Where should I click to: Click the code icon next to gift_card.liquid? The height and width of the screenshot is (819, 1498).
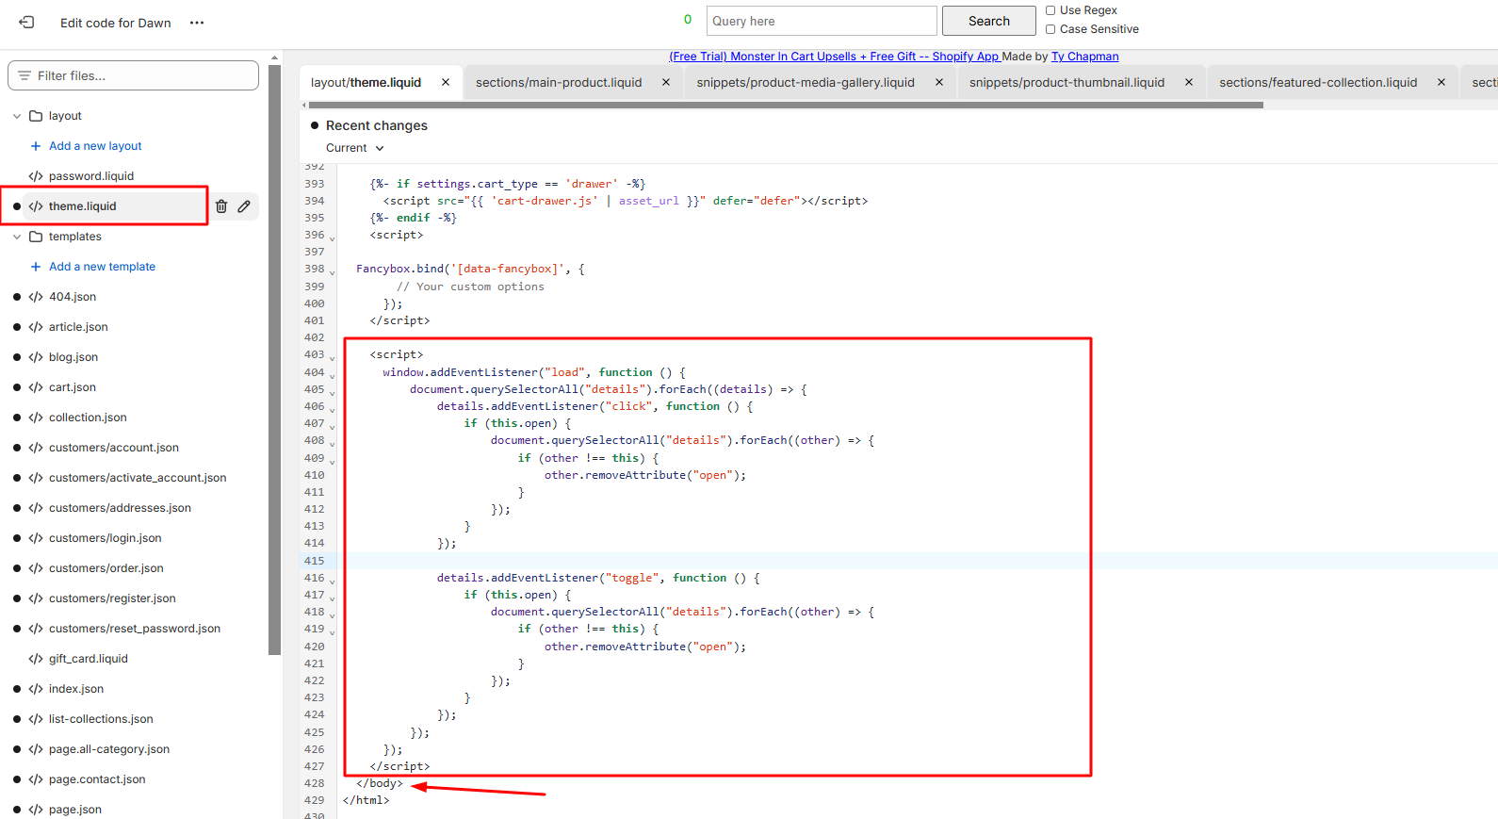[36, 659]
